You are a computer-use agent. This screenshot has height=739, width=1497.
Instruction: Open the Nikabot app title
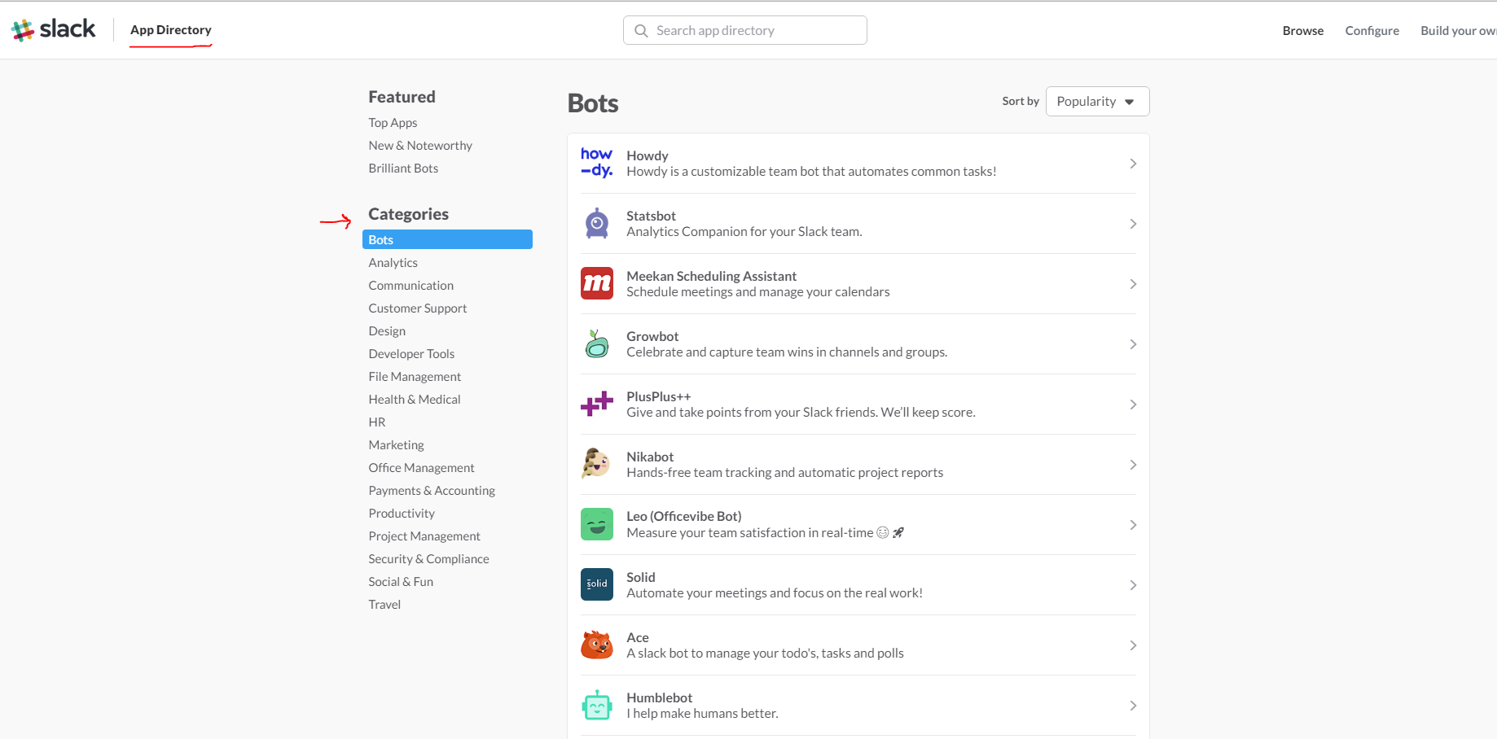point(650,457)
